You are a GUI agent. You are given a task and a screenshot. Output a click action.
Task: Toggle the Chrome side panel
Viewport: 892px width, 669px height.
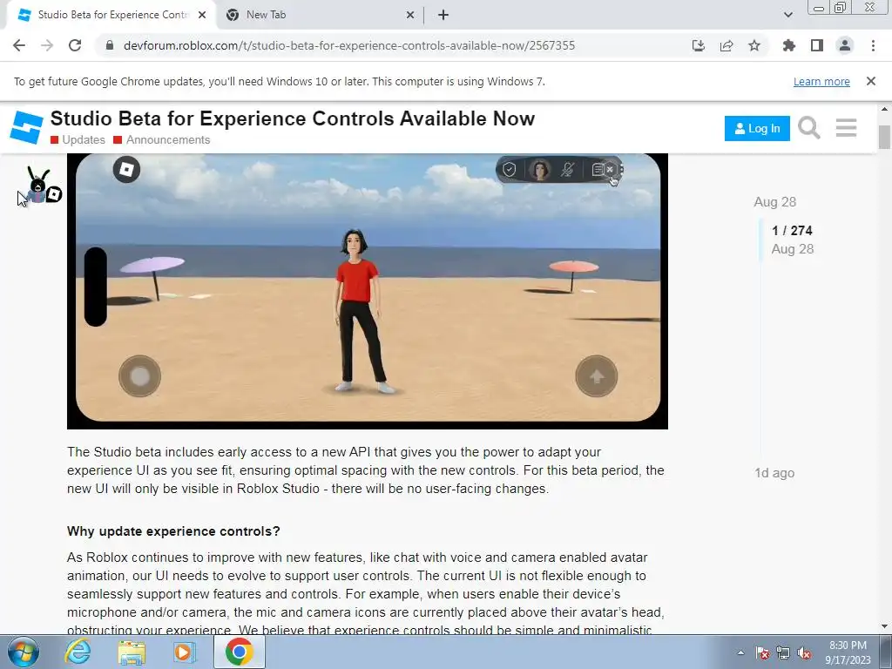817,45
